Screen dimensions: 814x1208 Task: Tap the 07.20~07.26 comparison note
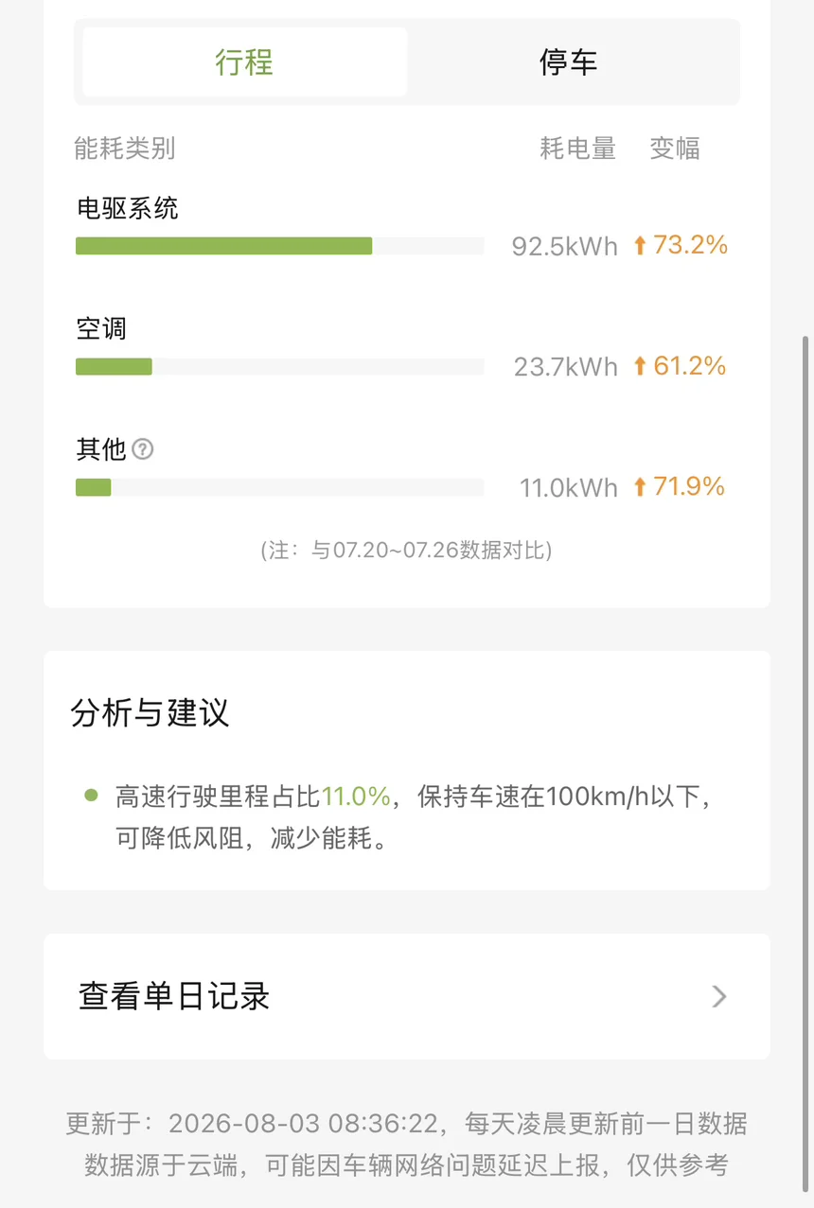[x=407, y=550]
